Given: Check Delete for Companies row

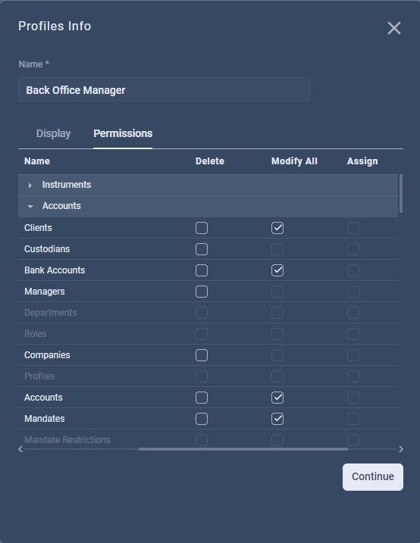Looking at the screenshot, I should coord(202,355).
